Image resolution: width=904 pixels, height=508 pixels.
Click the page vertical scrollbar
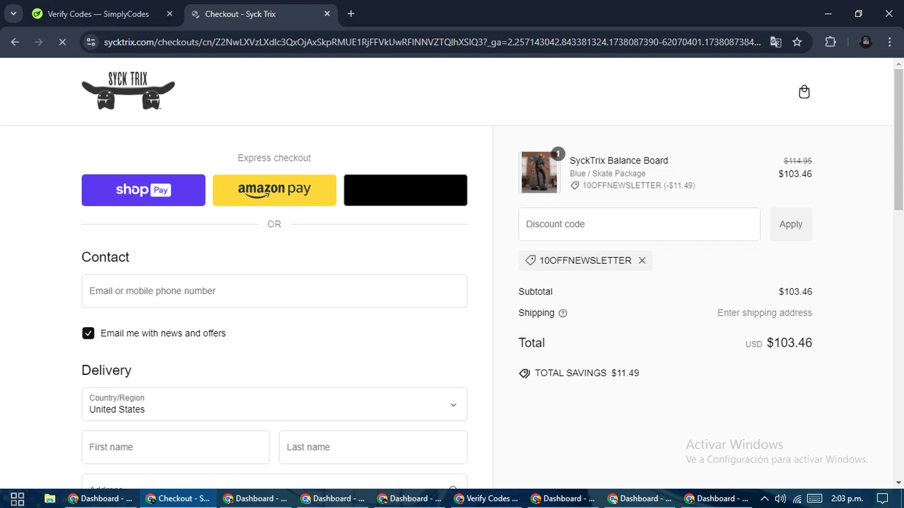tap(899, 139)
